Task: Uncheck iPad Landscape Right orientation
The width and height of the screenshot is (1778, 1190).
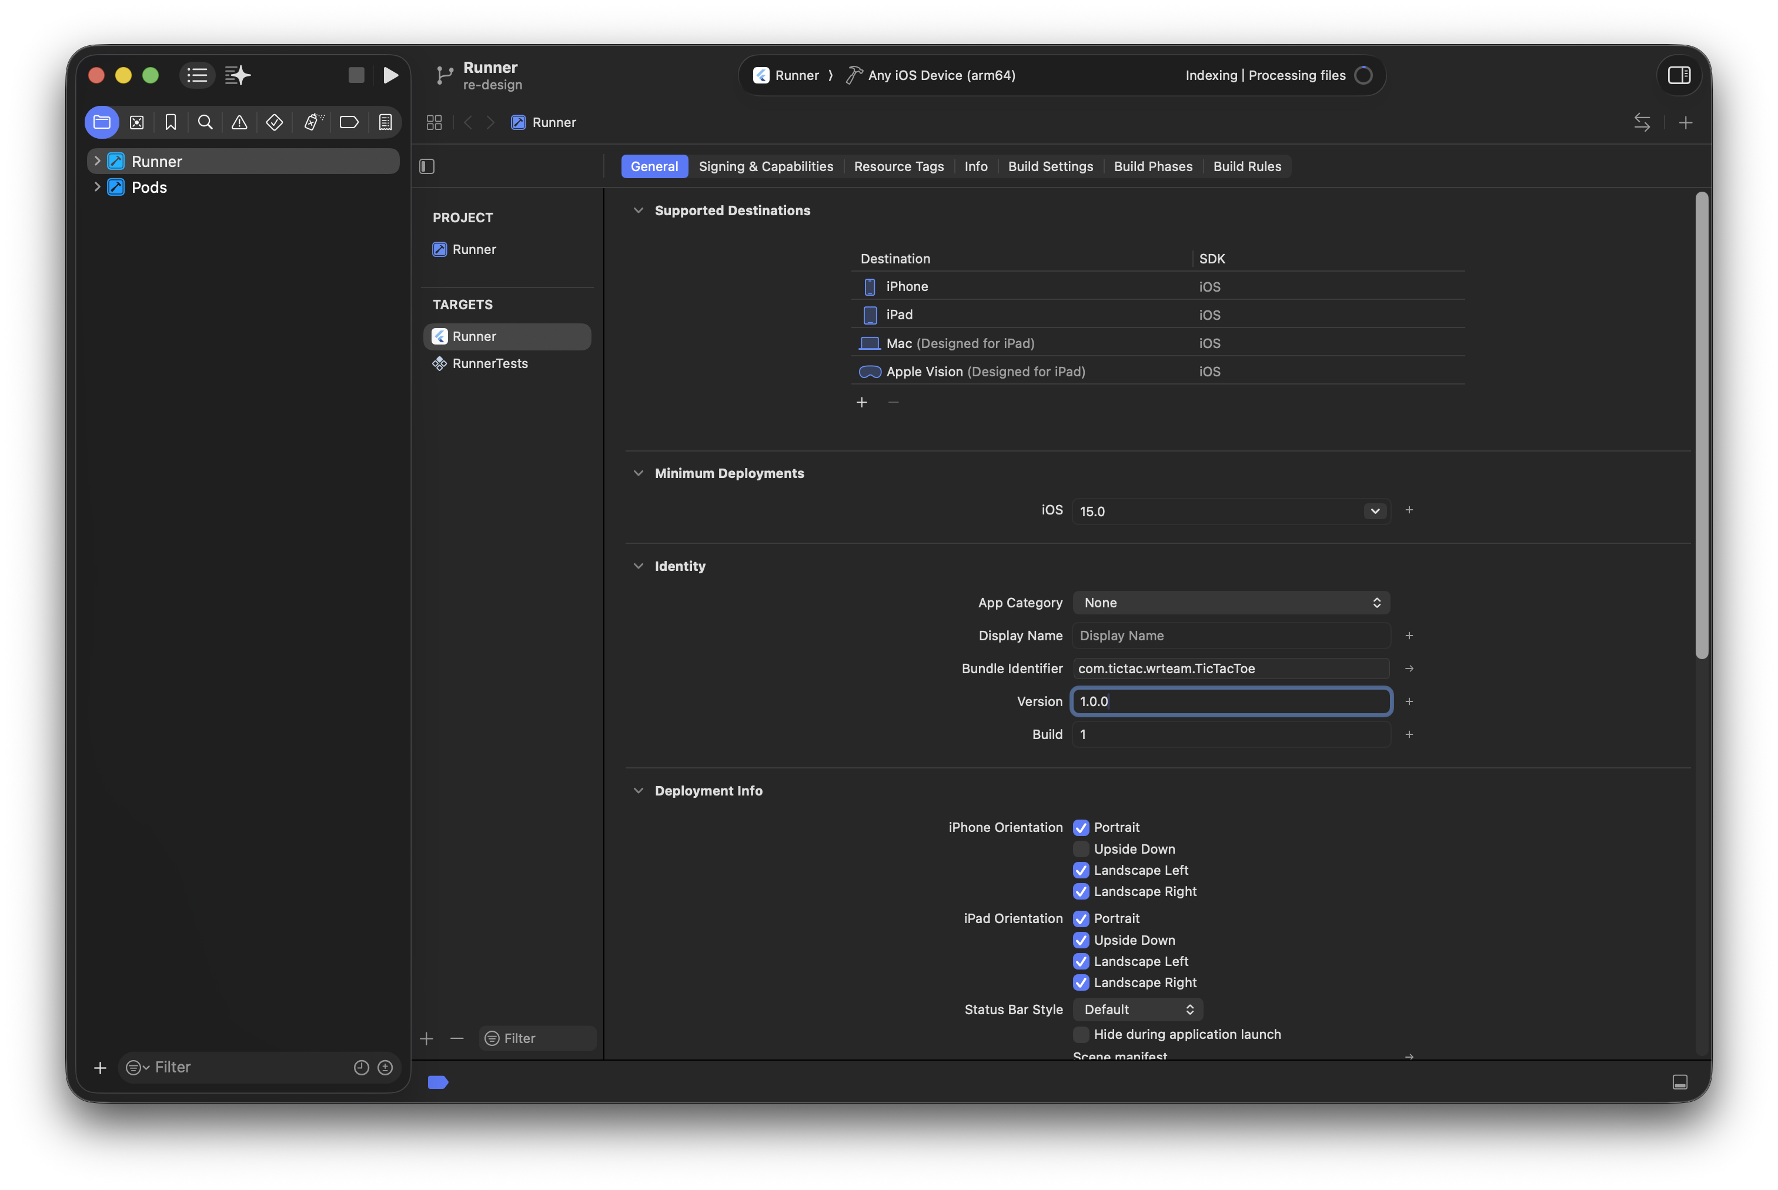Action: pyautogui.click(x=1081, y=982)
